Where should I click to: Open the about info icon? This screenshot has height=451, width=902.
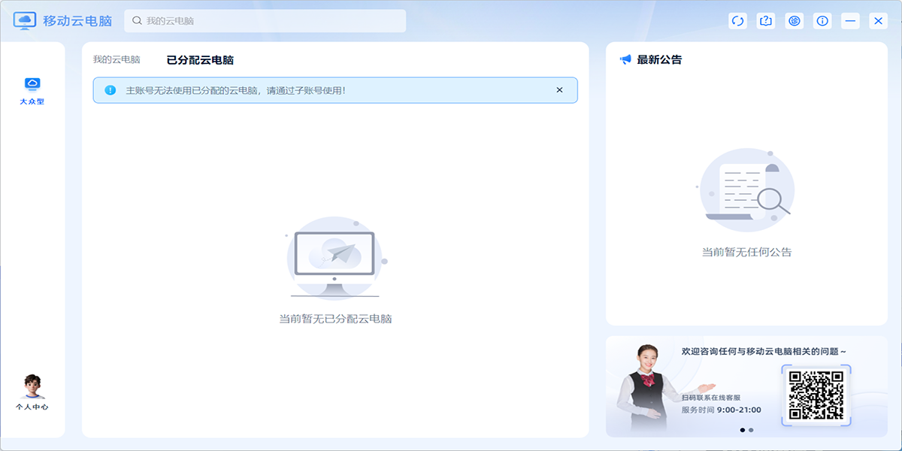click(x=823, y=21)
